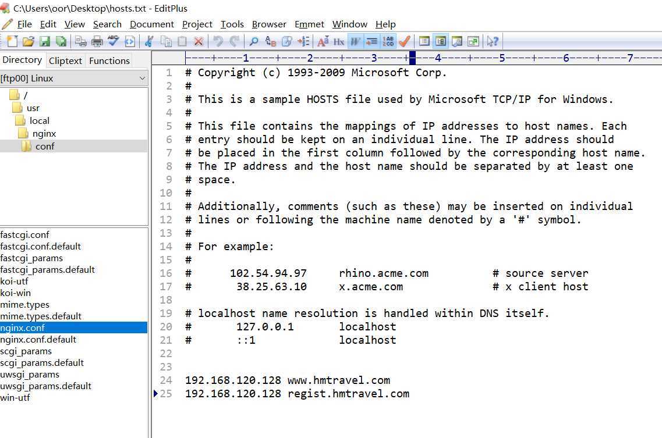Click the Print icon
This screenshot has width=662, height=438.
coord(97,41)
